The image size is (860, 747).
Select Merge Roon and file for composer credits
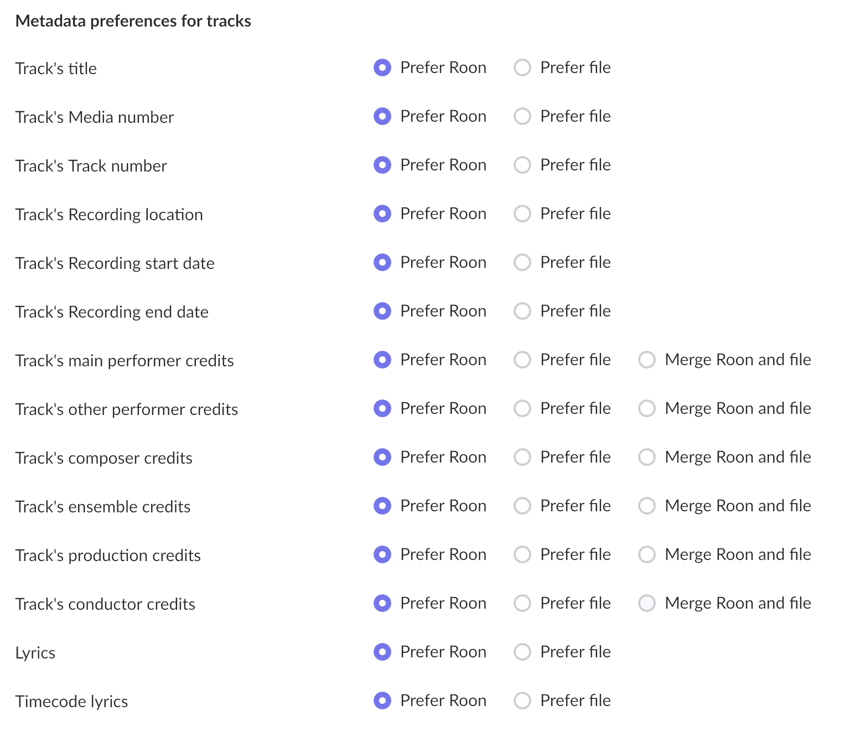647,457
